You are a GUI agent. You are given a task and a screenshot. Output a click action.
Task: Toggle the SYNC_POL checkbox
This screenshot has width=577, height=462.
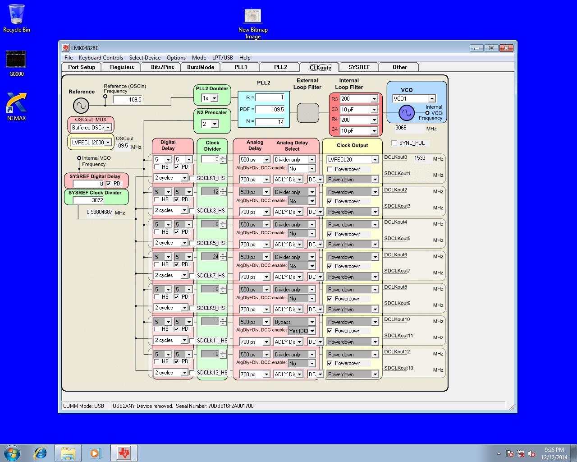click(394, 143)
